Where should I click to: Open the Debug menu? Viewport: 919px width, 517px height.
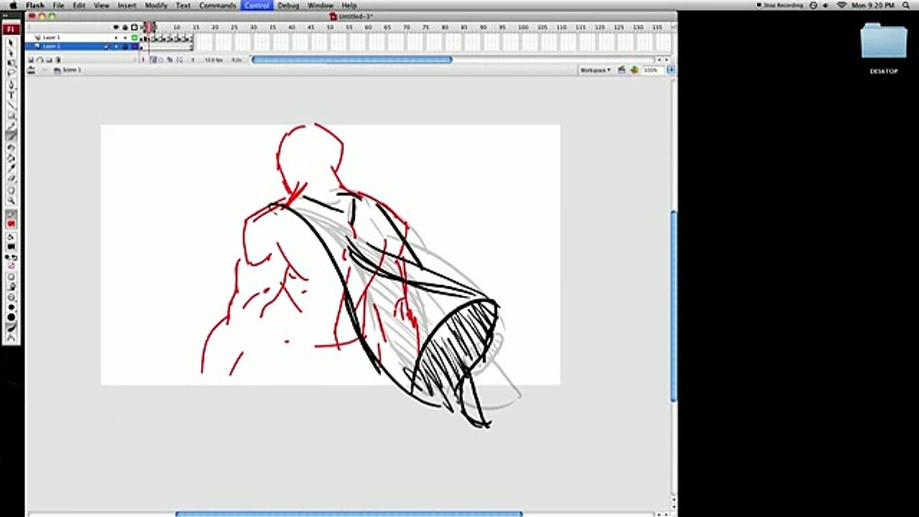point(288,5)
